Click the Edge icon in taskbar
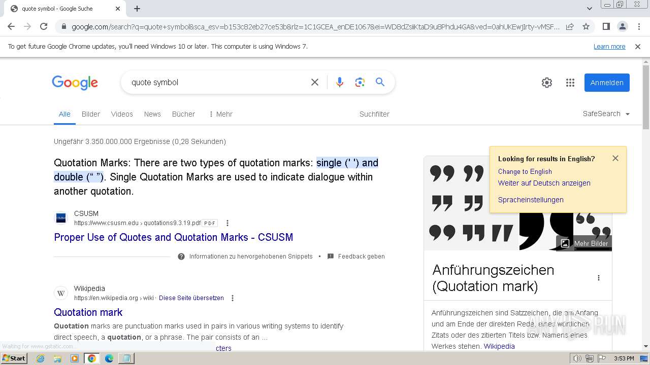 [x=109, y=358]
